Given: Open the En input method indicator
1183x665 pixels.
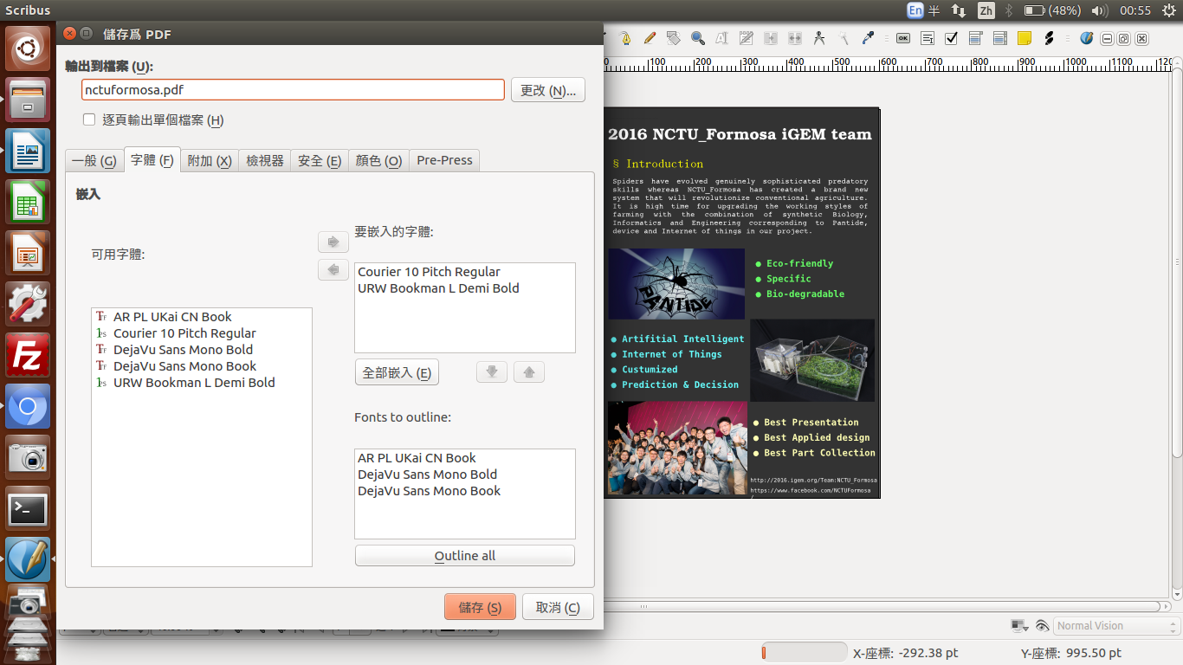Looking at the screenshot, I should point(915,10).
